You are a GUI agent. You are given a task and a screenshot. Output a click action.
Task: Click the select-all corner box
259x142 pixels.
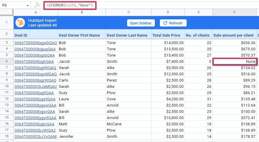click(x=7, y=12)
